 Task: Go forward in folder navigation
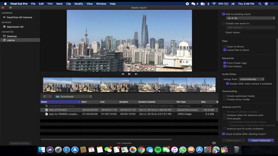(x=50, y=96)
